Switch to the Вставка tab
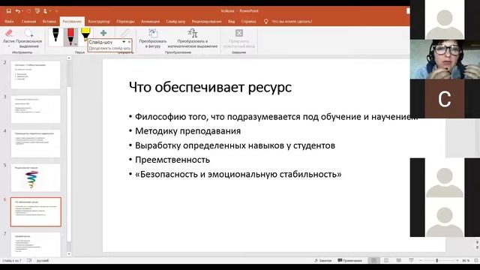 pos(49,22)
